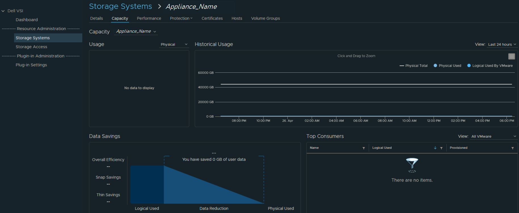Image resolution: width=519 pixels, height=213 pixels.
Task: Toggle the Physical Total legend series
Action: [413, 66]
